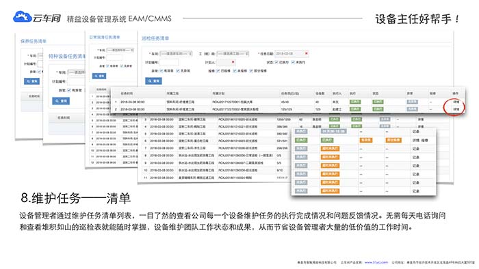Screen dimensions: 479x269
Task: Toggle the 未执行 status checkbox
Action: (x=293, y=62)
